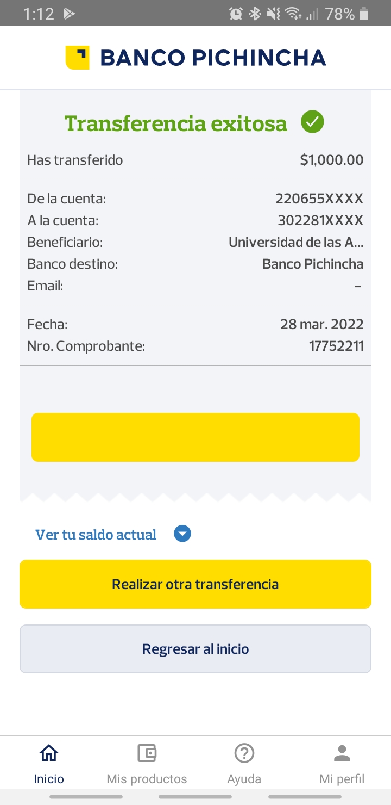Tap the comprobante number 17752211

tap(336, 346)
